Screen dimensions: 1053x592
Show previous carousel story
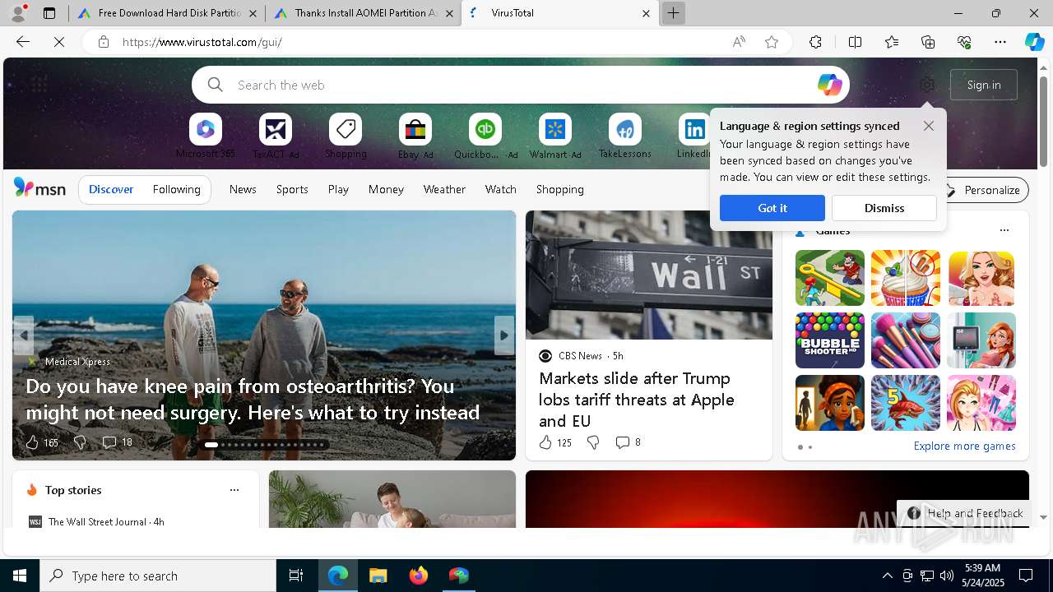point(24,335)
